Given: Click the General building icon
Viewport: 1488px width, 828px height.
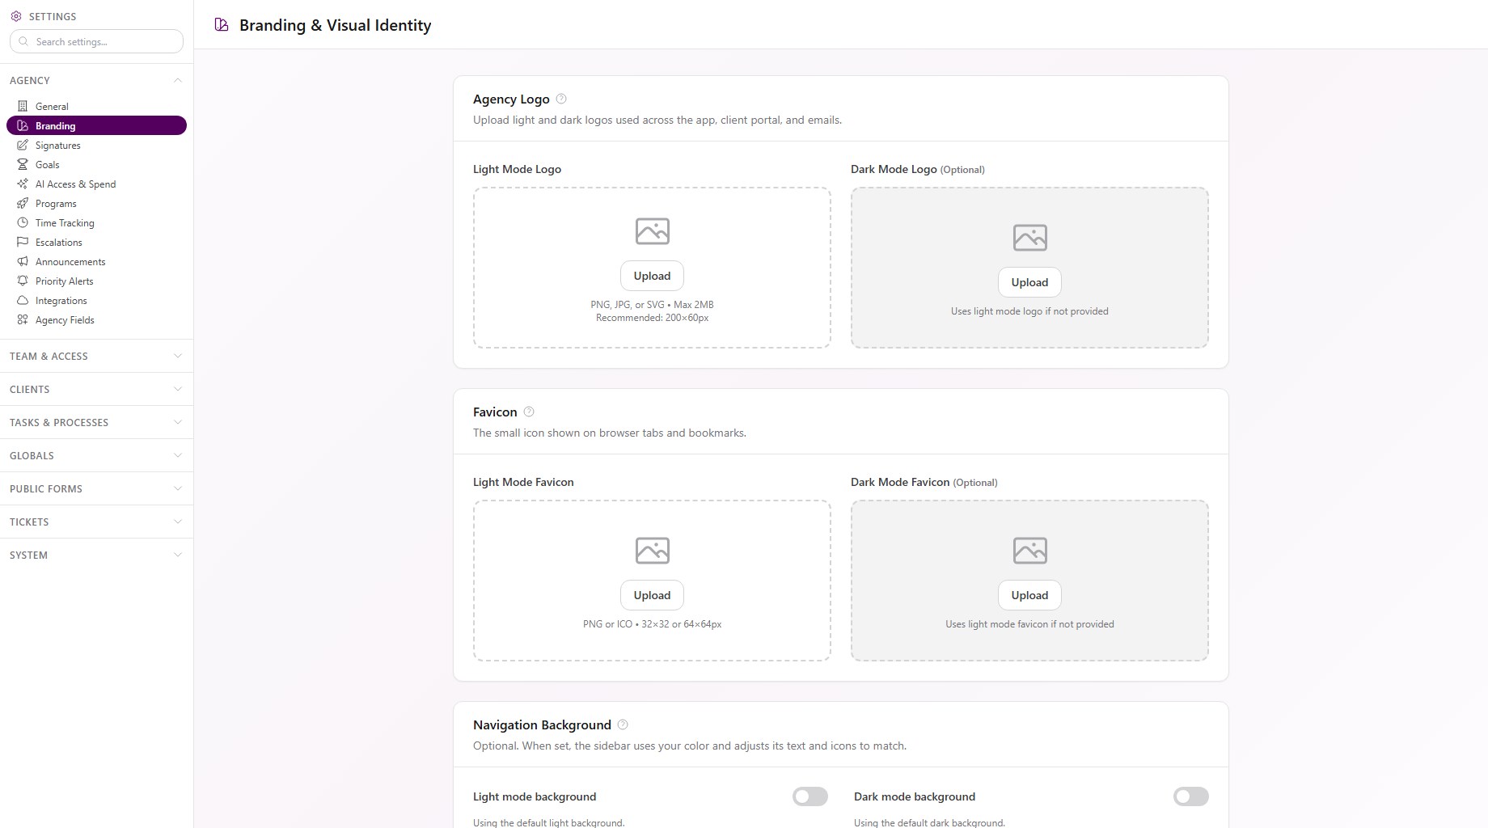Looking at the screenshot, I should pyautogui.click(x=23, y=106).
